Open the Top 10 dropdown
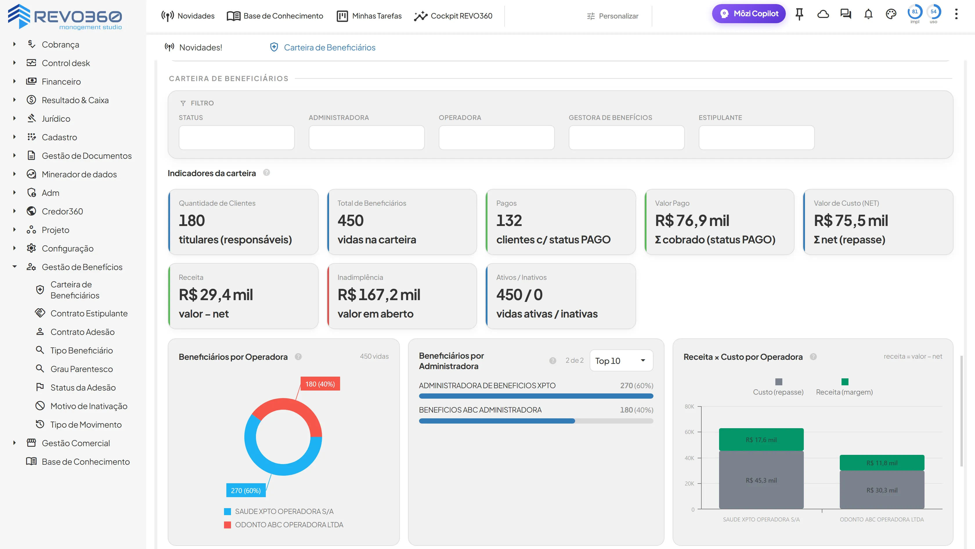This screenshot has width=975, height=549. click(x=621, y=360)
